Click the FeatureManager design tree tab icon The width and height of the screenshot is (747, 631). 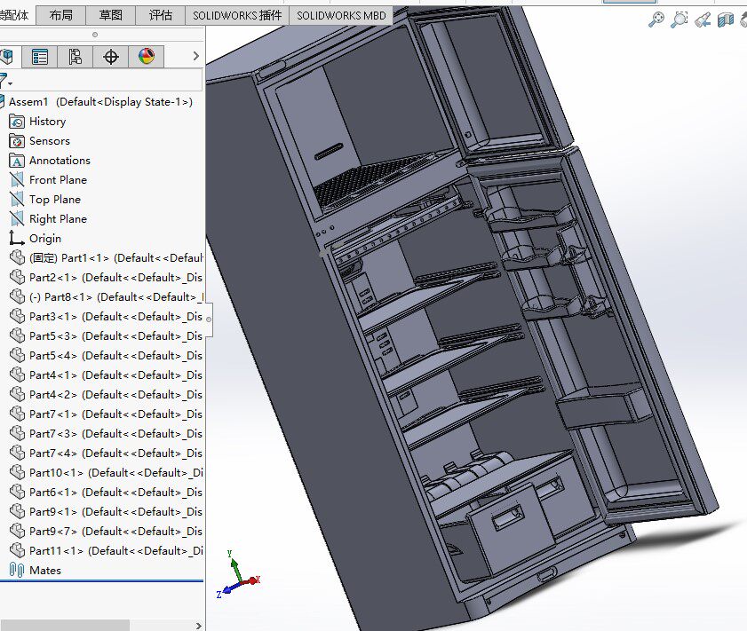coord(8,56)
